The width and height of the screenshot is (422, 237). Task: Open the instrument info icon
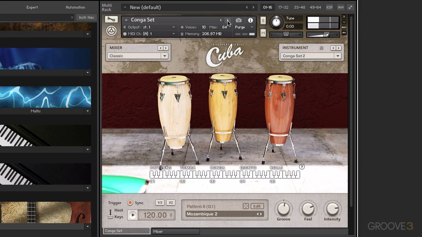pyautogui.click(x=250, y=20)
